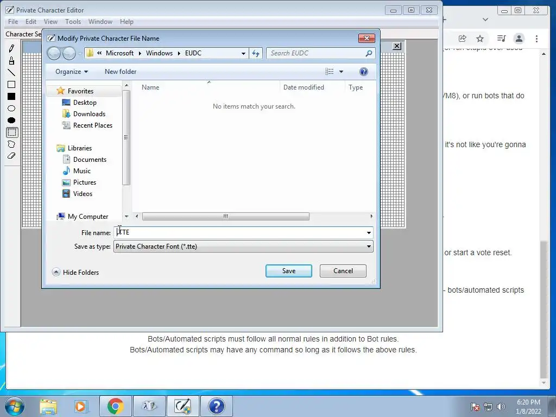Click the navigation pane vertical scrollbar

126,137
